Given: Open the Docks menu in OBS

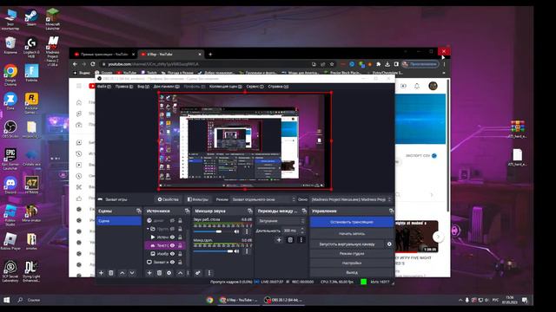Looking at the screenshot, I should coord(166,87).
